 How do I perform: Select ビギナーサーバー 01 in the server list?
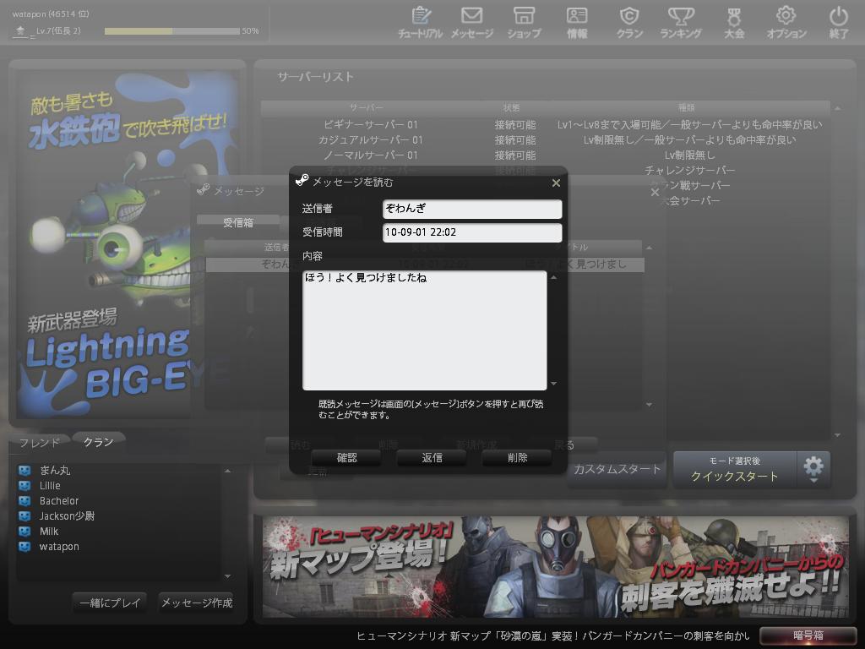point(546,125)
